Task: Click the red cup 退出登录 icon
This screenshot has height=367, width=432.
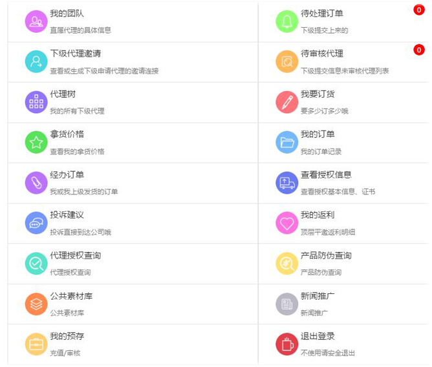Action: (x=286, y=344)
